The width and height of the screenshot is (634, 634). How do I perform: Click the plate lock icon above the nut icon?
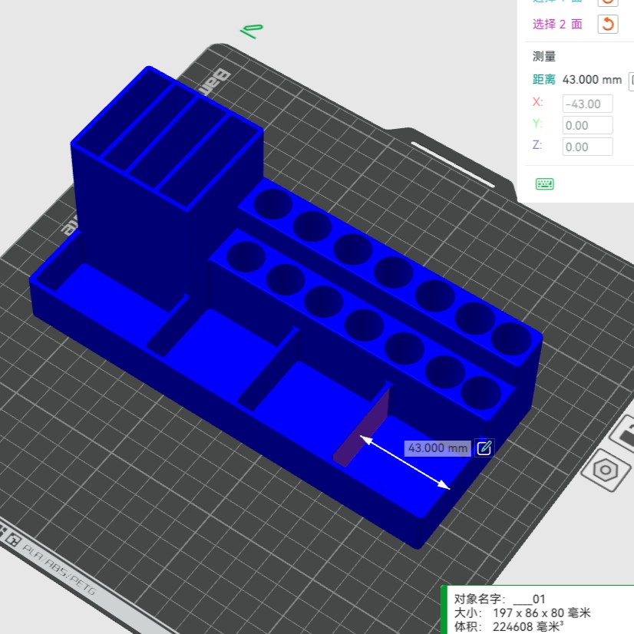pyautogui.click(x=624, y=433)
